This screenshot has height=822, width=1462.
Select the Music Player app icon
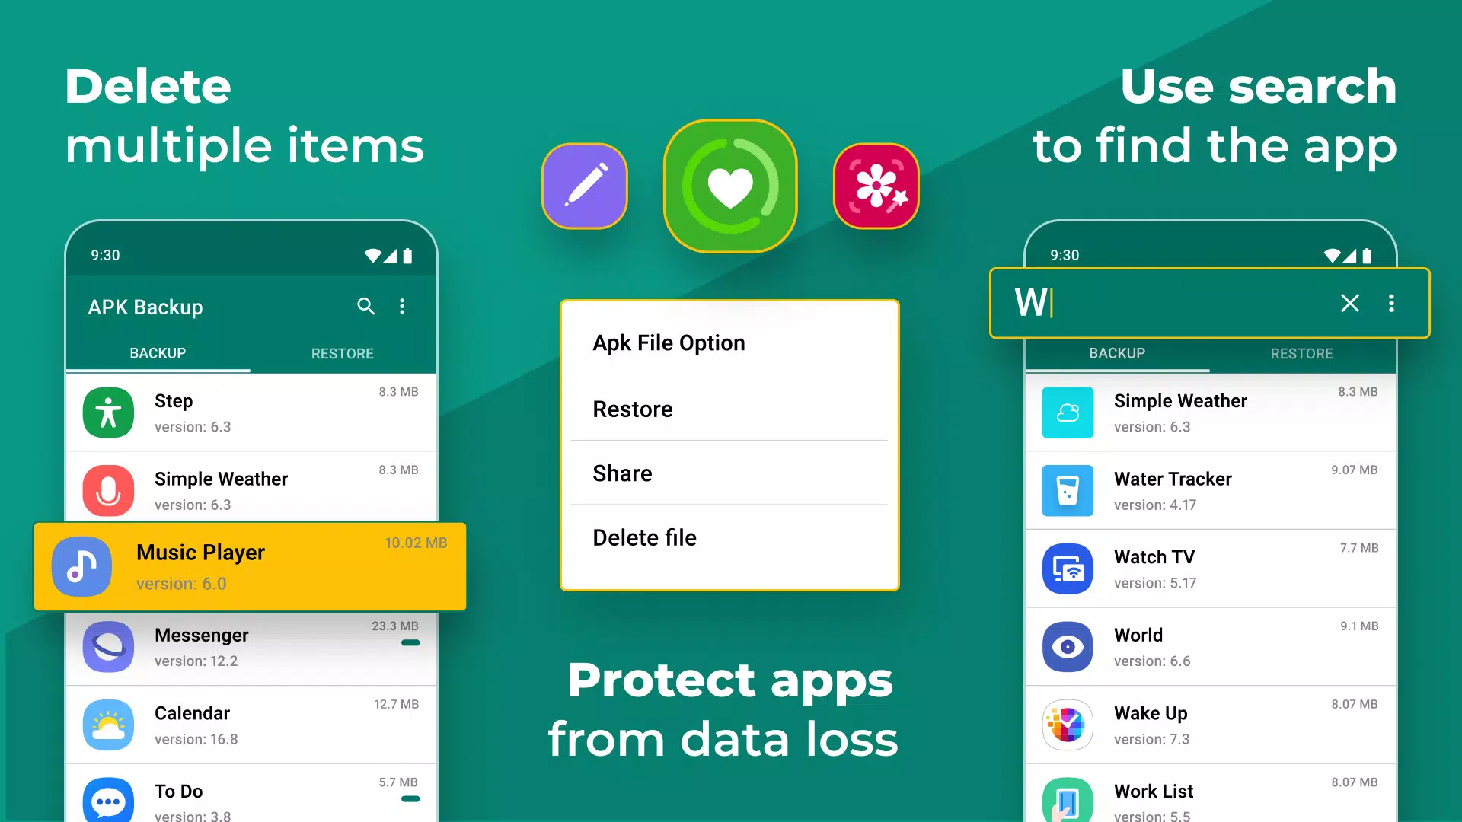(82, 564)
